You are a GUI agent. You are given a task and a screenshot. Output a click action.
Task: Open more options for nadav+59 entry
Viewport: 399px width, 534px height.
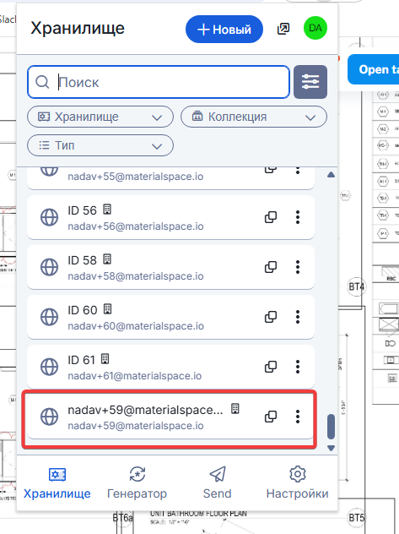pyautogui.click(x=298, y=417)
